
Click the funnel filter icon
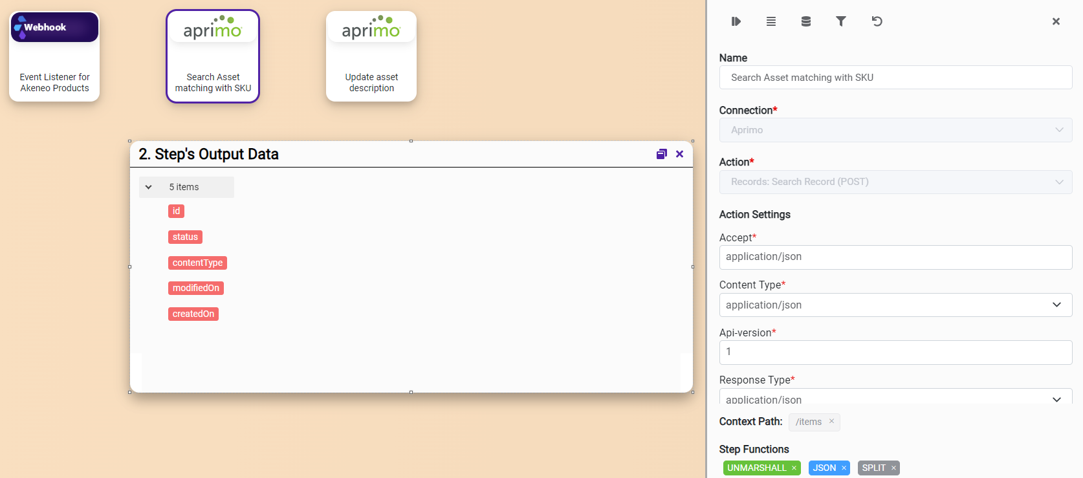tap(840, 21)
